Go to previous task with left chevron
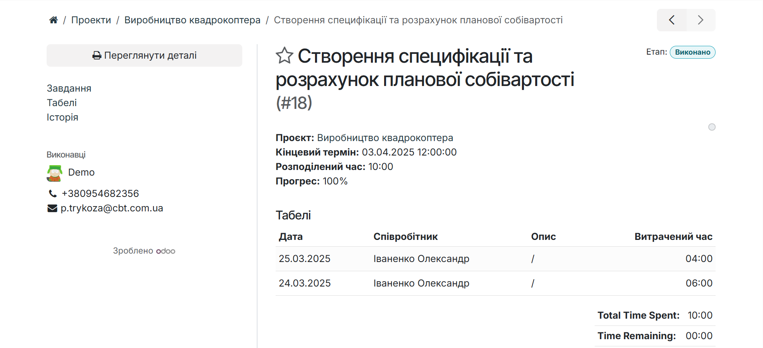The image size is (763, 348). tap(671, 20)
